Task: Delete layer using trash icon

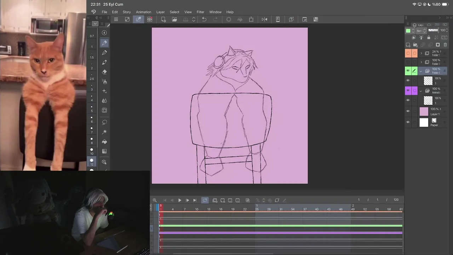Action: click(x=445, y=45)
